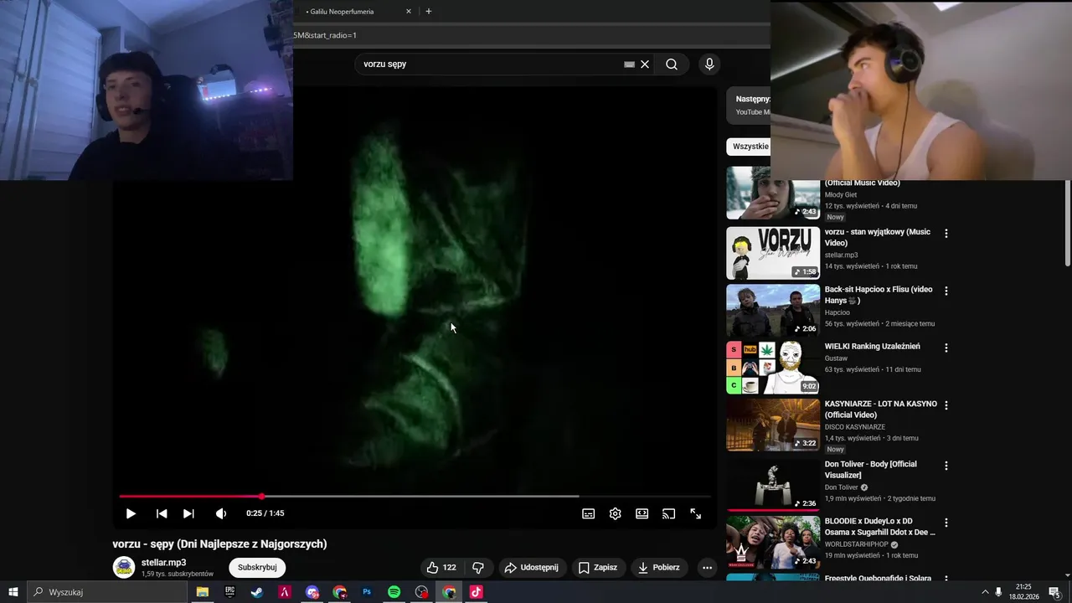Image resolution: width=1072 pixels, height=603 pixels.
Task: Open File Explorer from the taskbar
Action: click(x=202, y=592)
